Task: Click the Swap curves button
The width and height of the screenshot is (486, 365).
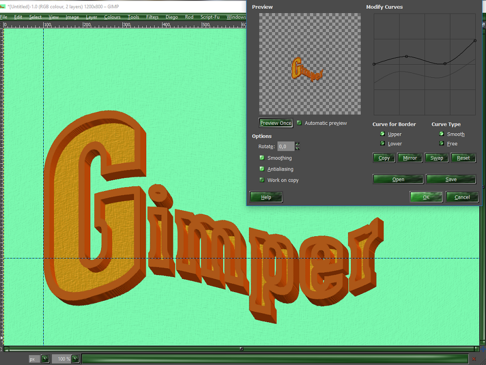Action: [436, 158]
